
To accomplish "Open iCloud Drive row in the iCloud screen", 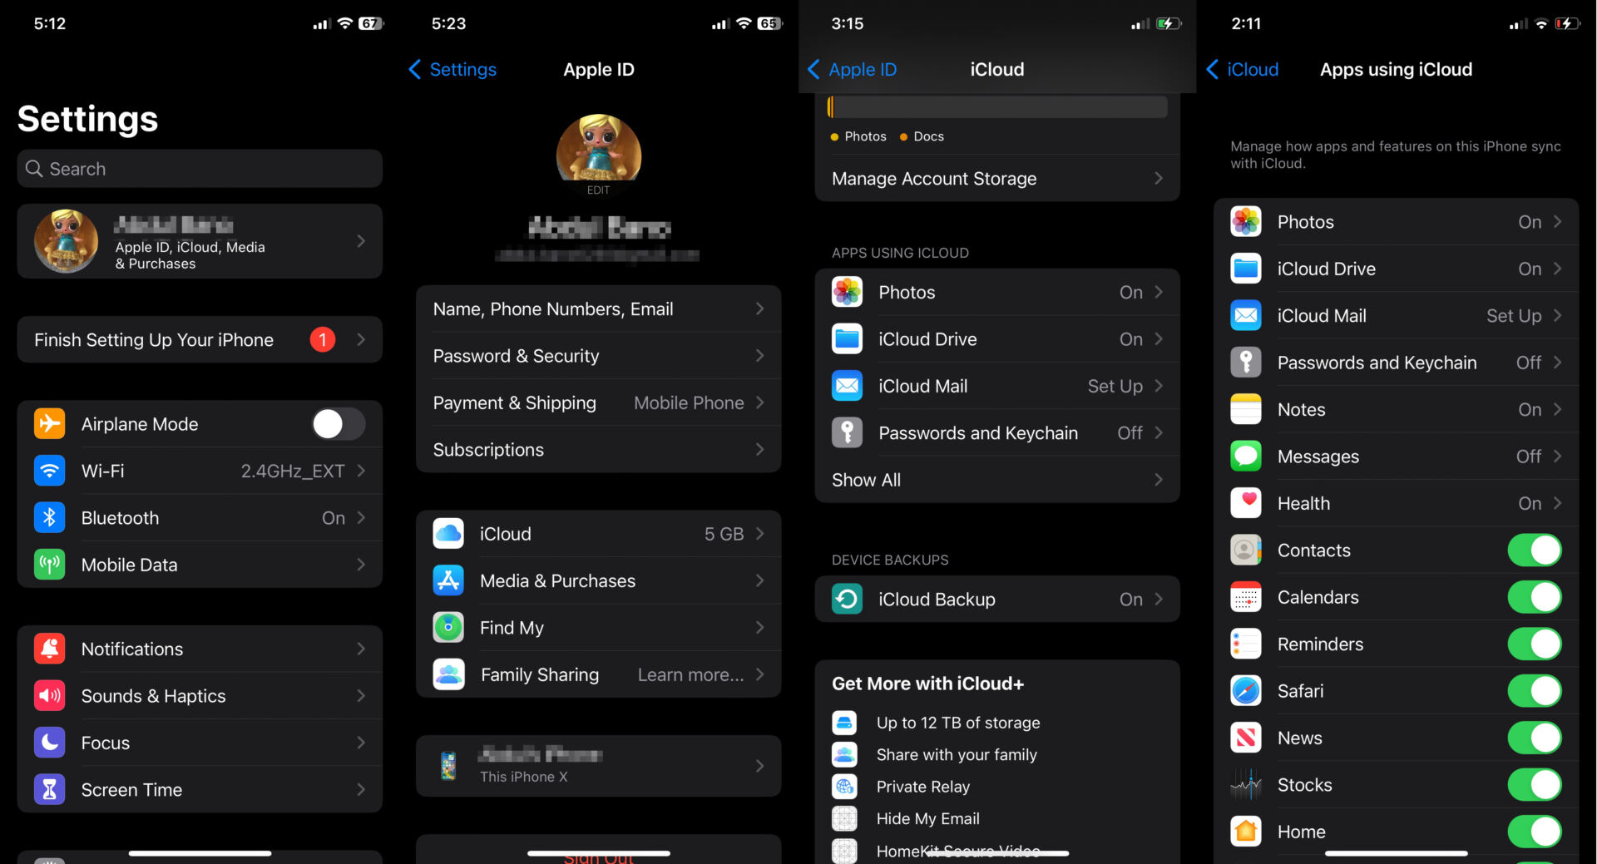I will point(997,338).
